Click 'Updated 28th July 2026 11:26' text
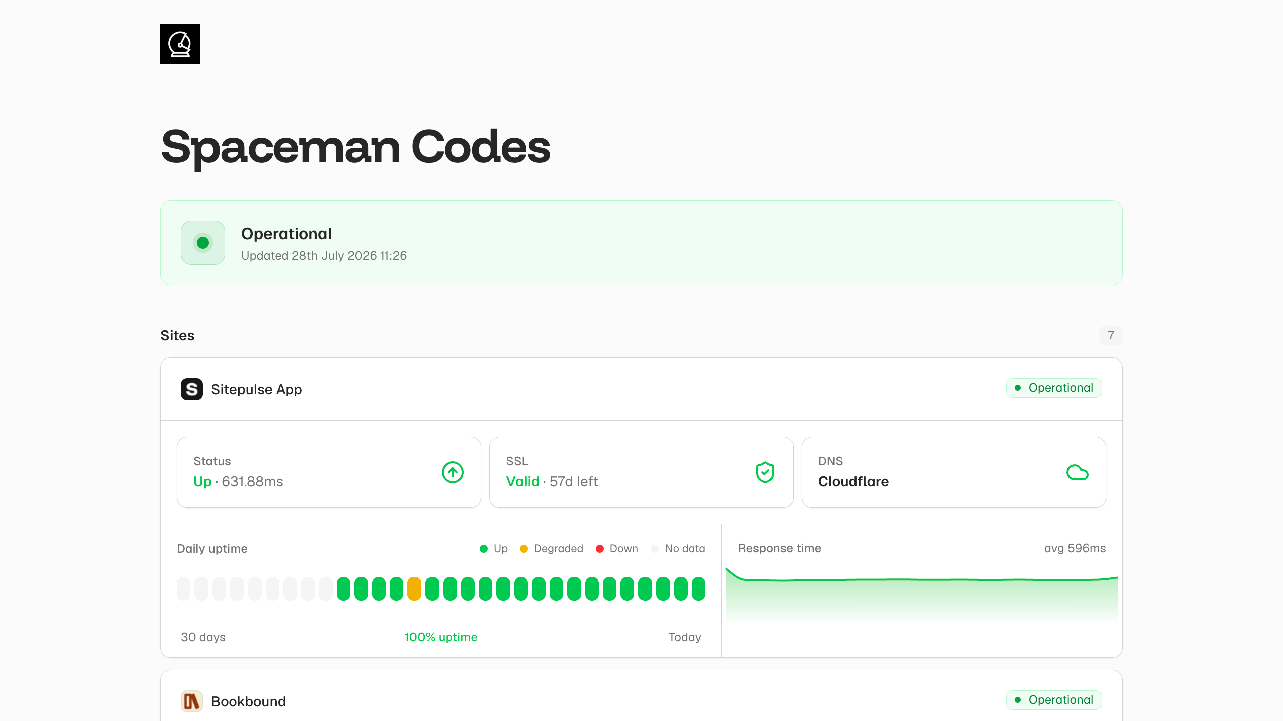This screenshot has width=1283, height=721. [x=324, y=256]
